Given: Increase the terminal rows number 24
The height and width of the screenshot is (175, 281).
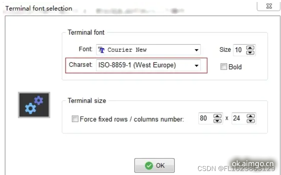Looking at the screenshot, I should (250, 116).
